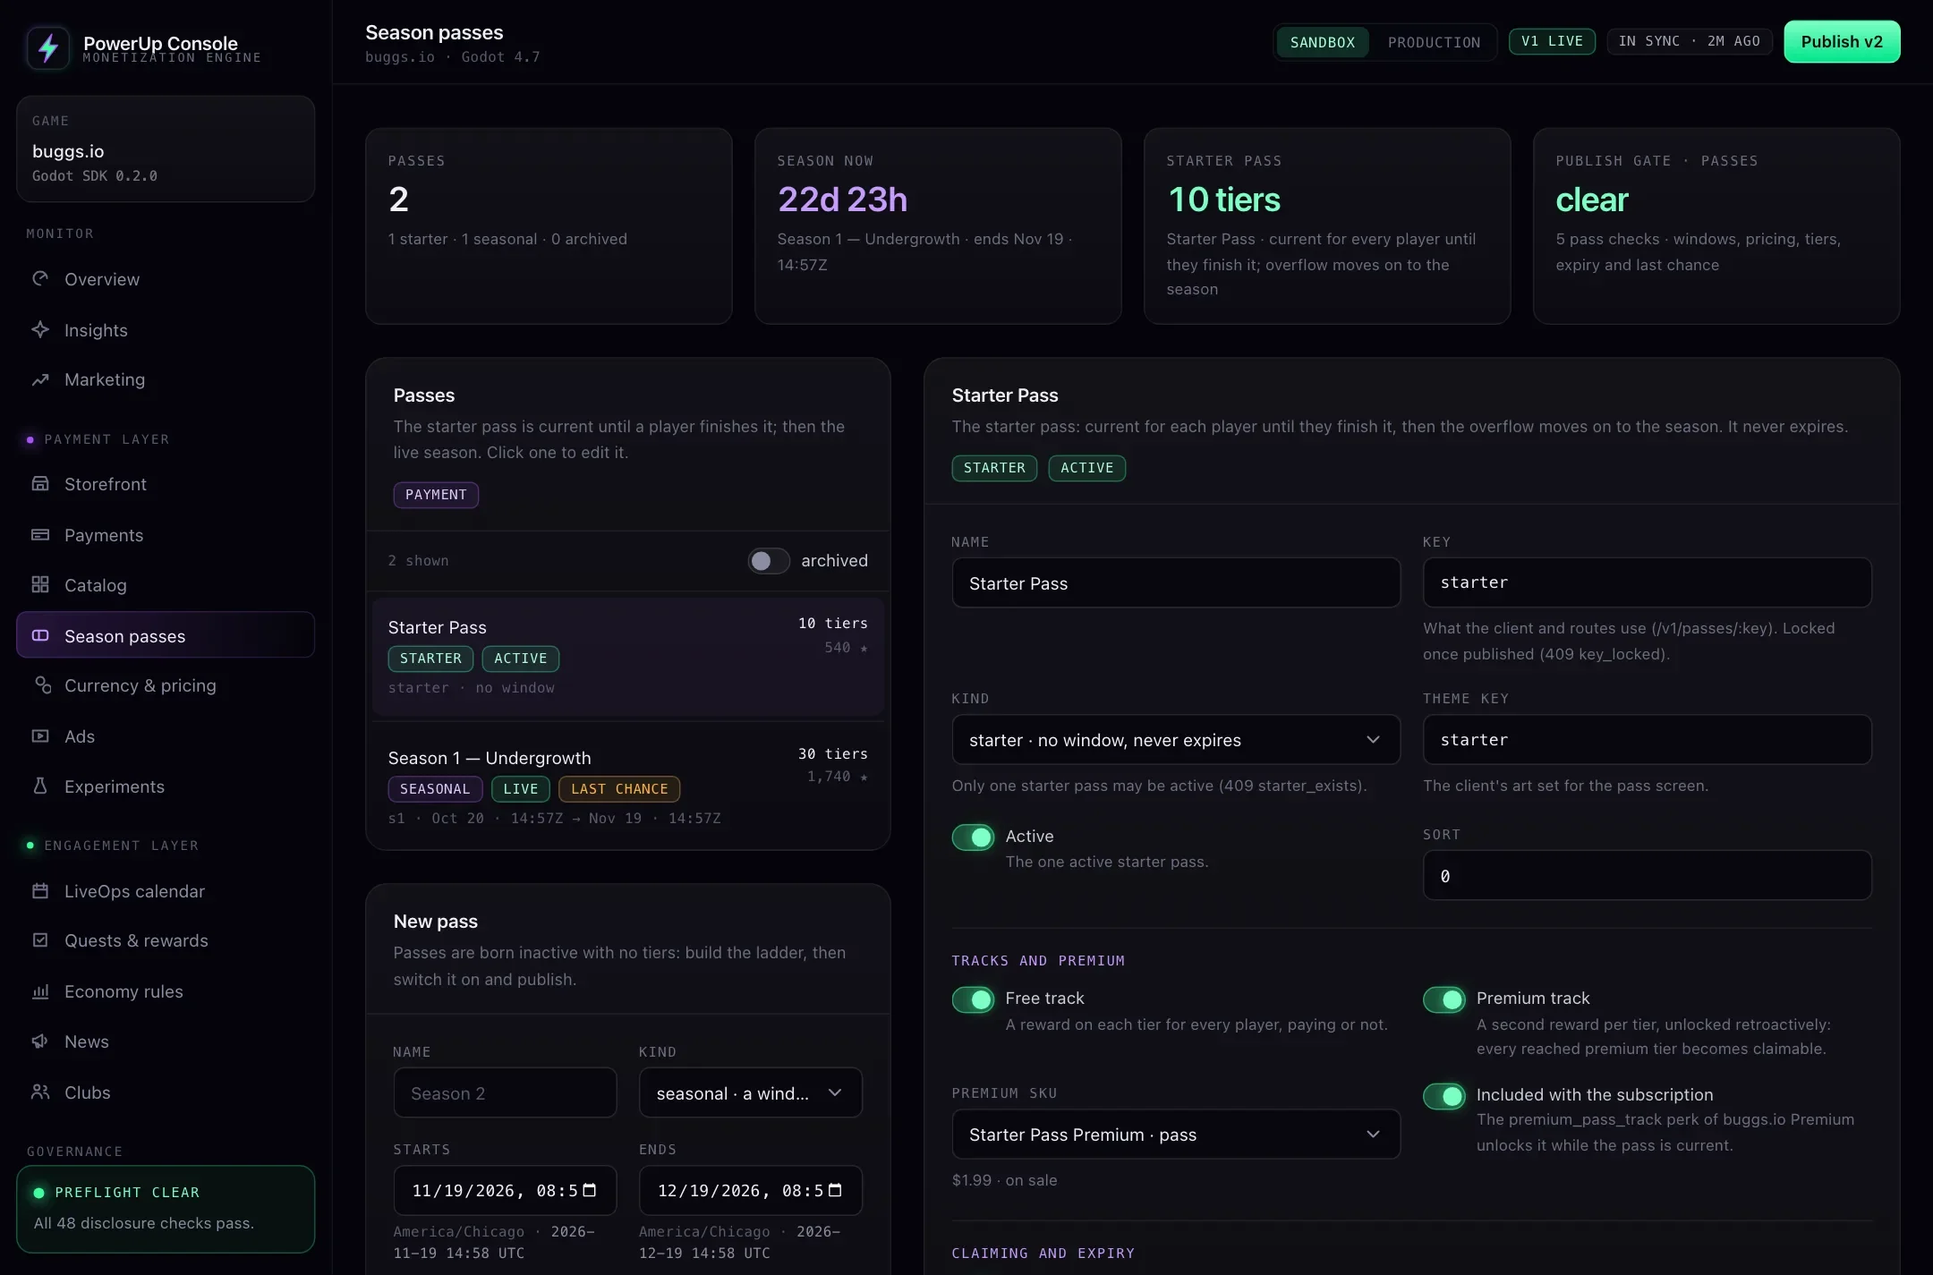Disable the Active starter pass toggle
The image size is (1933, 1275).
[974, 837]
